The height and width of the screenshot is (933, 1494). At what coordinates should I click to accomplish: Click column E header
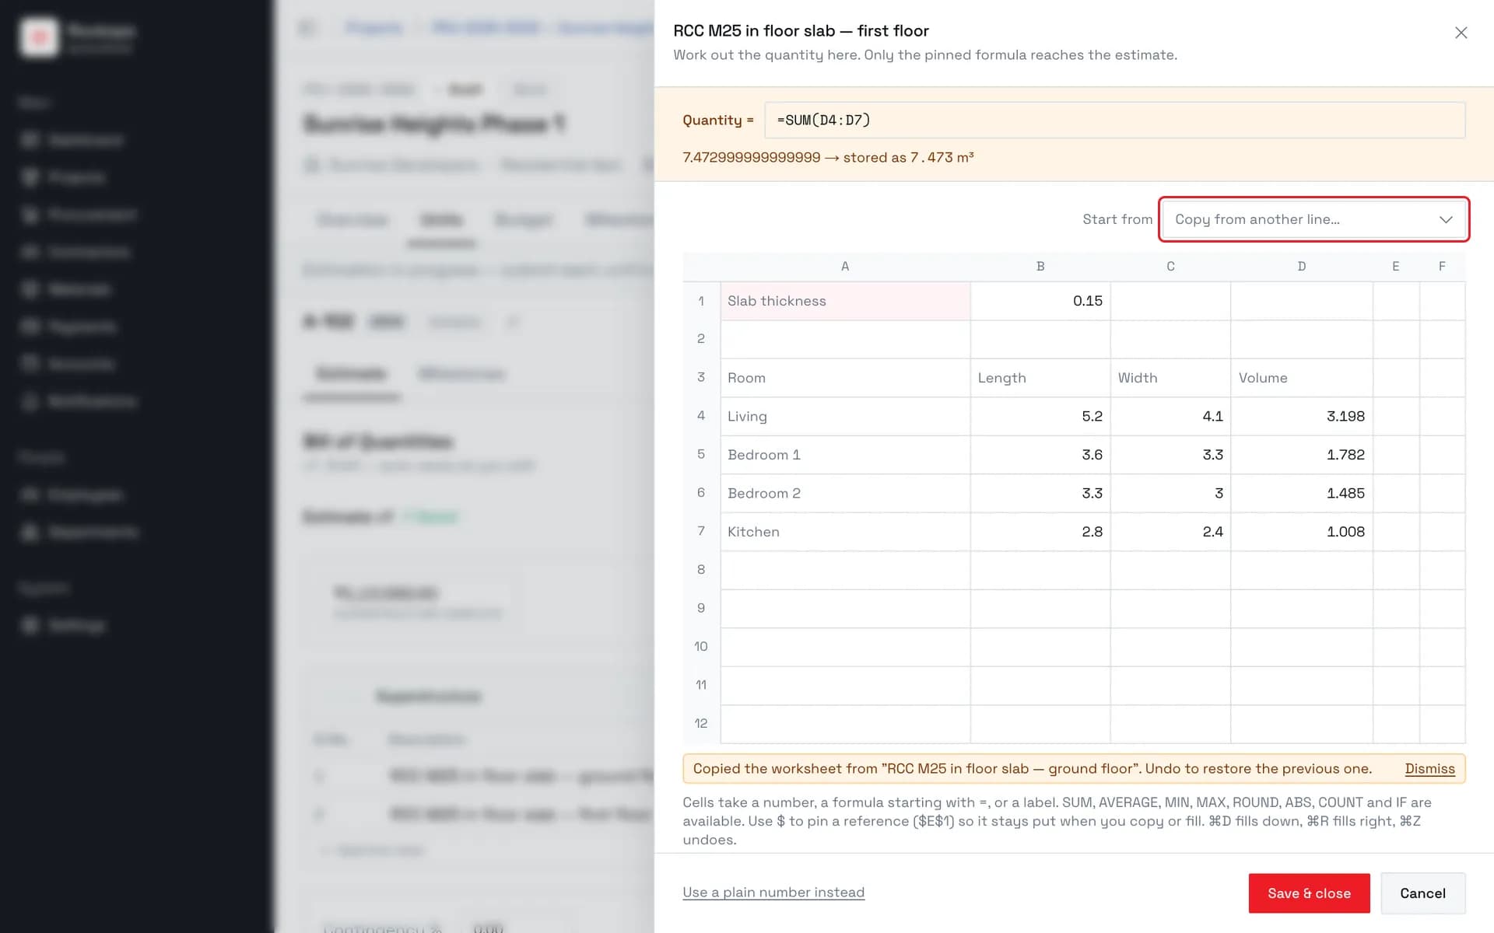click(1396, 267)
